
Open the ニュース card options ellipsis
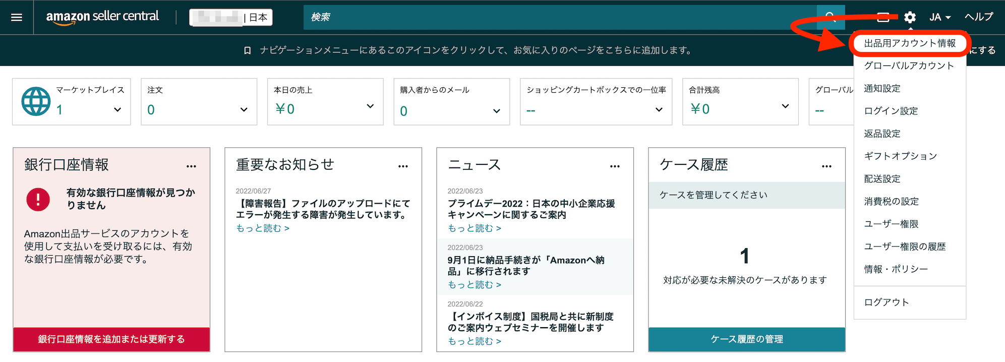pyautogui.click(x=615, y=166)
